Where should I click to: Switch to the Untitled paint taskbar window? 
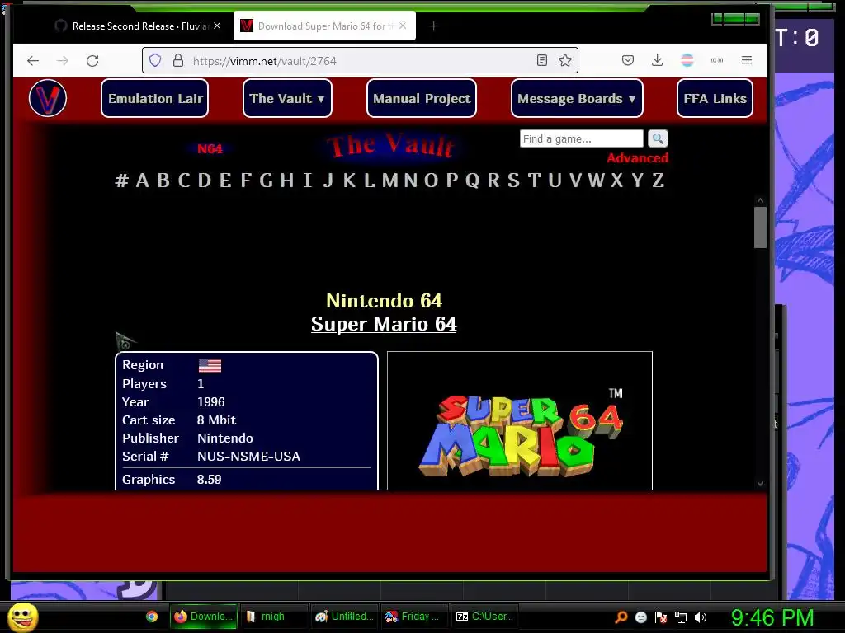[344, 617]
